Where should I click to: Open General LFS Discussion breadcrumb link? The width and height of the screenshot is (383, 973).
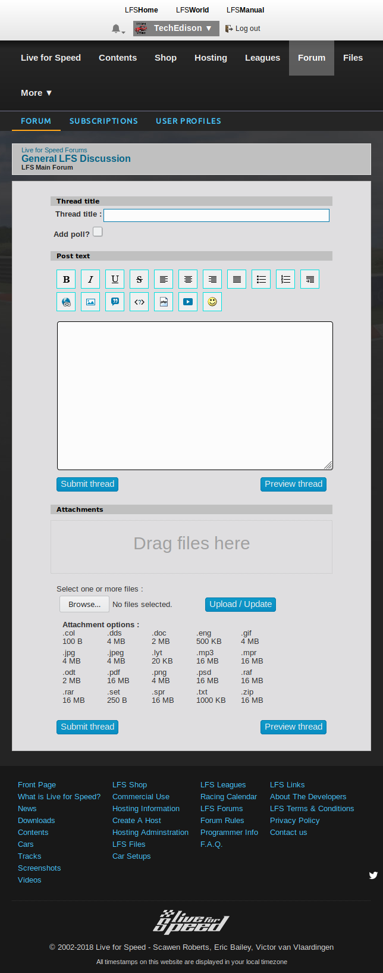point(76,159)
